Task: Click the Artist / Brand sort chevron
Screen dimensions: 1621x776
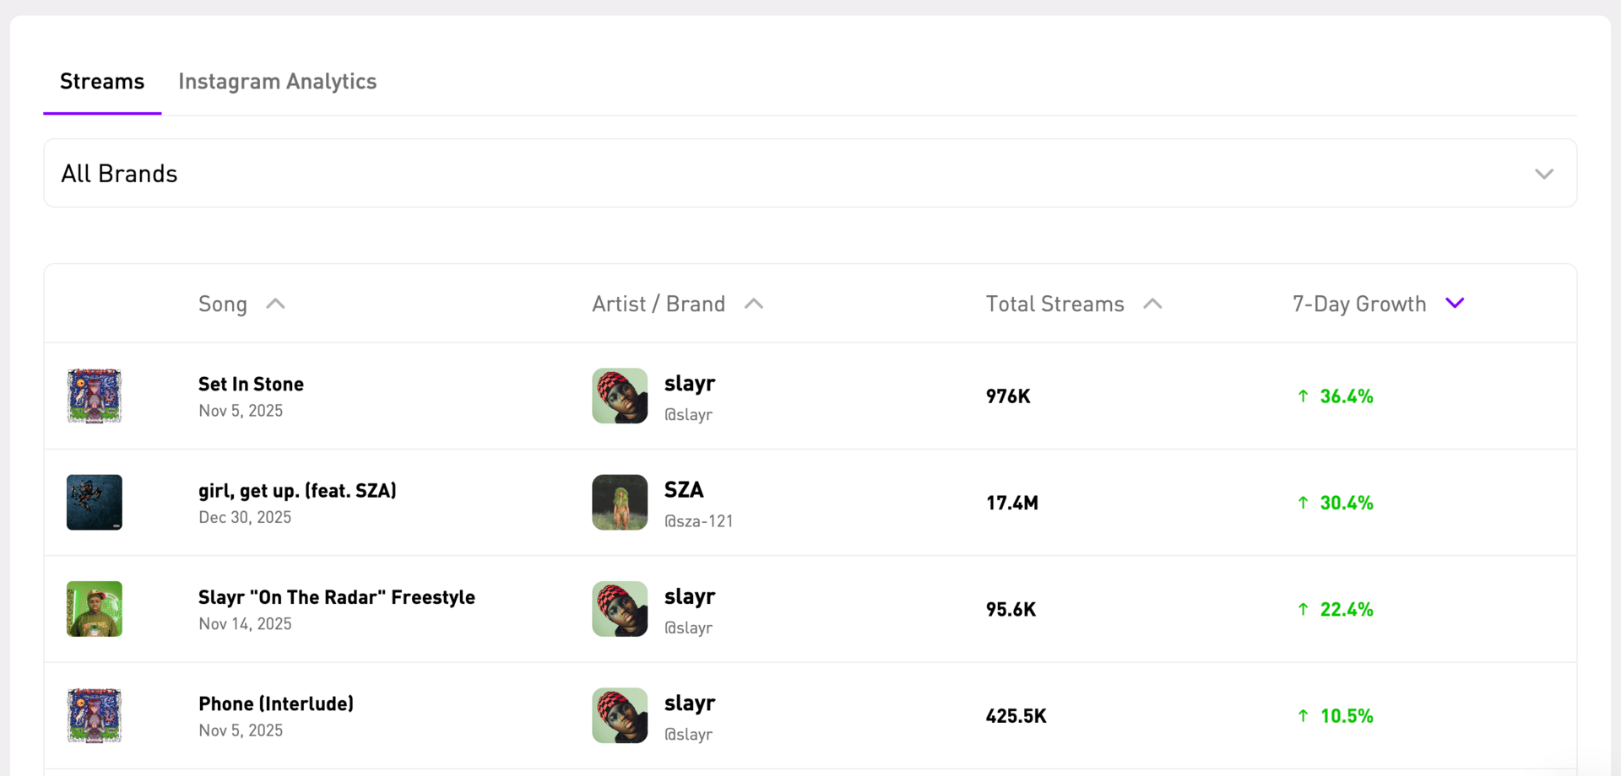Action: (x=754, y=304)
